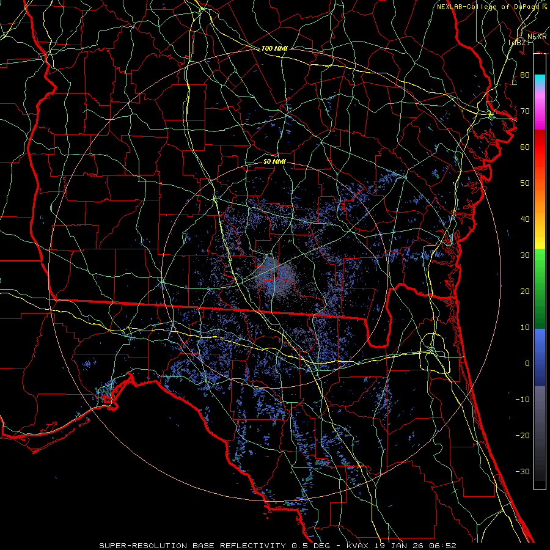
Task: Click the "SUPER-RESOLUTION BASE REFLECTIVITY" caption text
Action: 193,546
